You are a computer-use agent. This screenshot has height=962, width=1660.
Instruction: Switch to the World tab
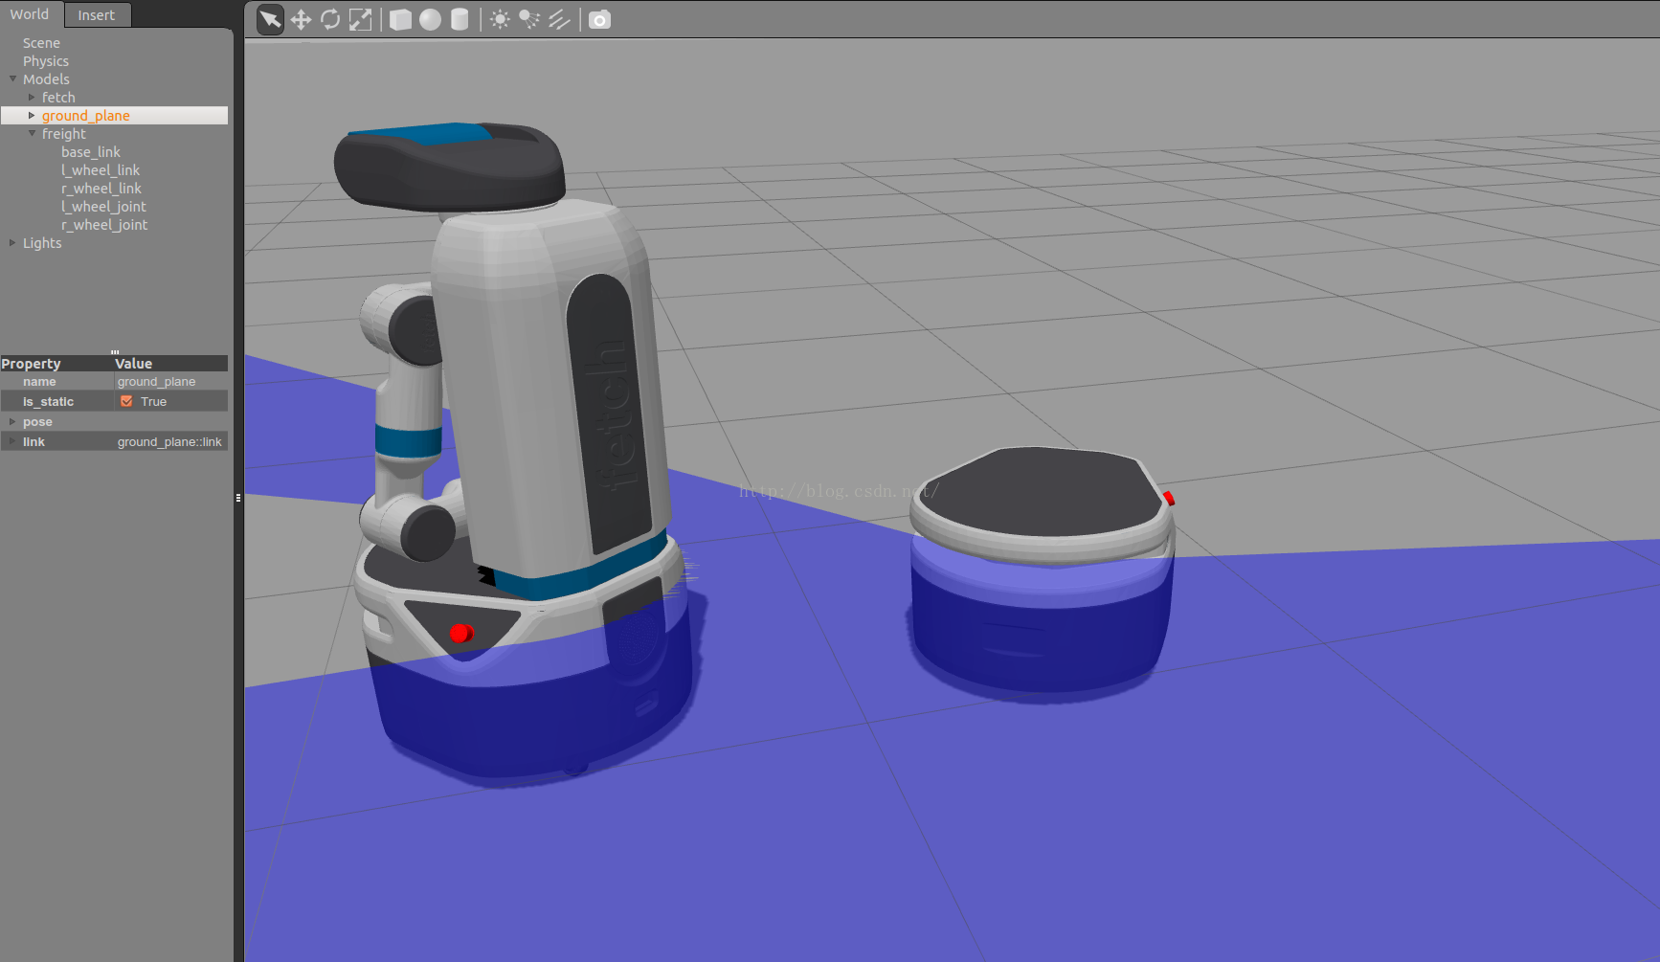coord(30,14)
